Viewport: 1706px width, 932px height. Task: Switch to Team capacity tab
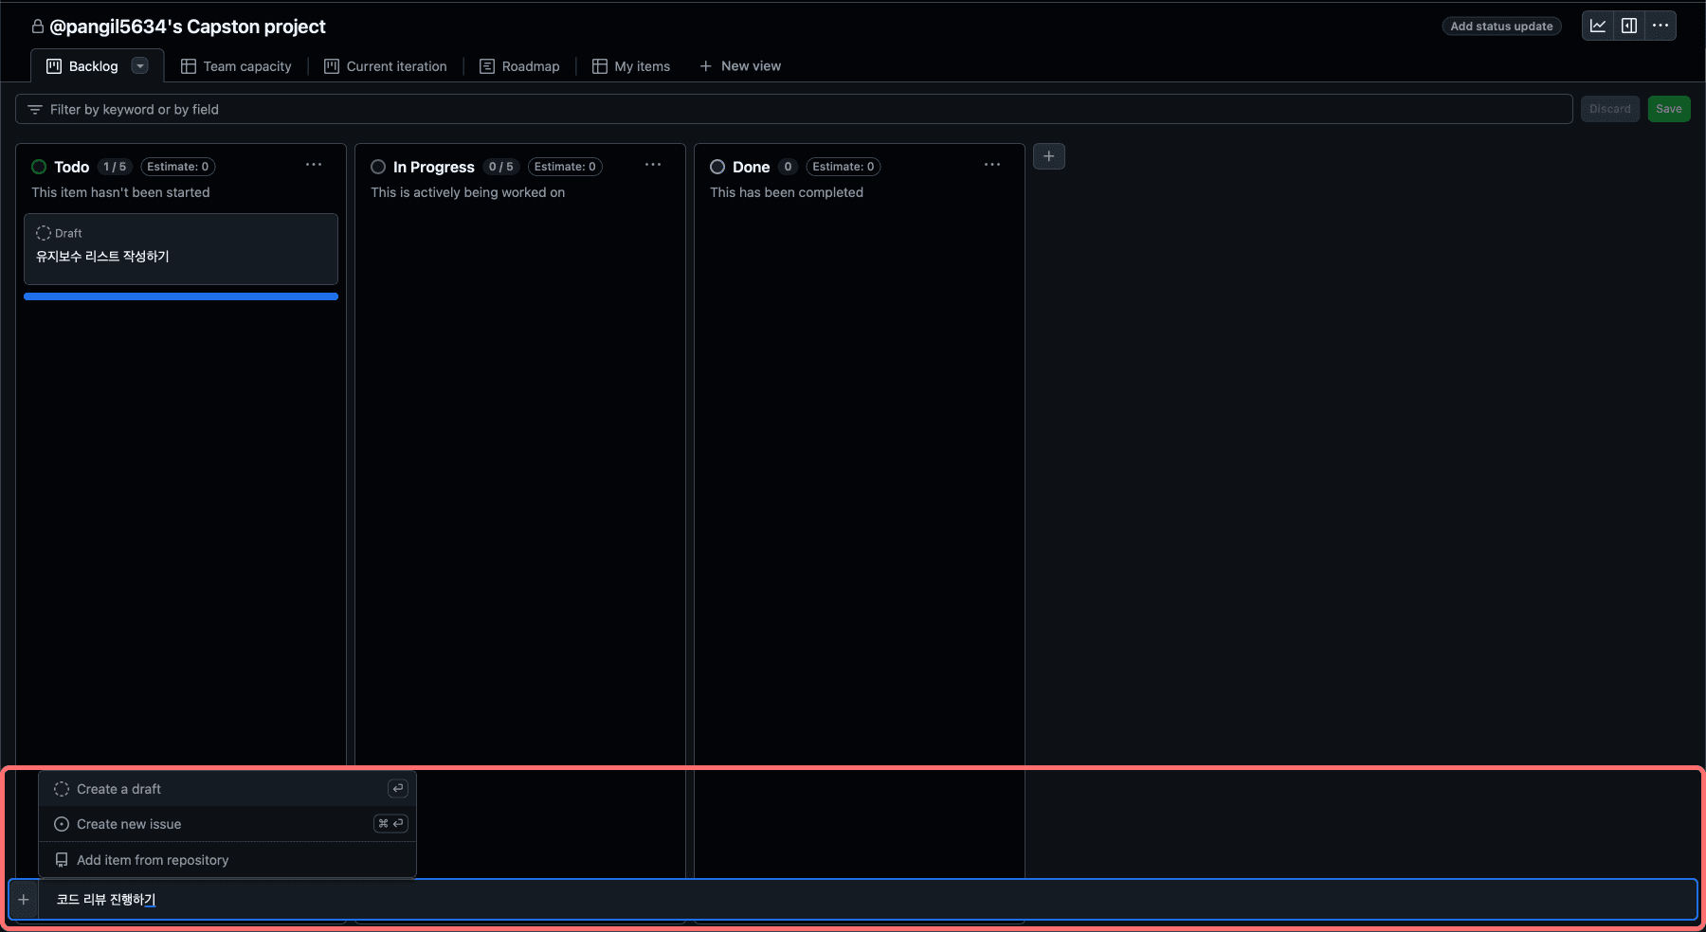[x=237, y=66]
